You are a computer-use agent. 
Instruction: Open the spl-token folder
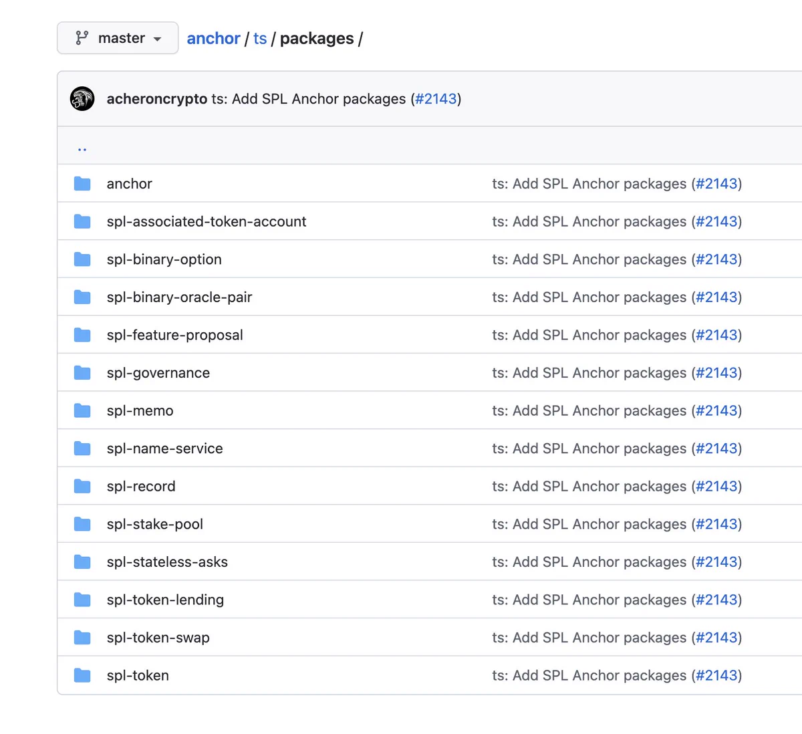tap(138, 676)
